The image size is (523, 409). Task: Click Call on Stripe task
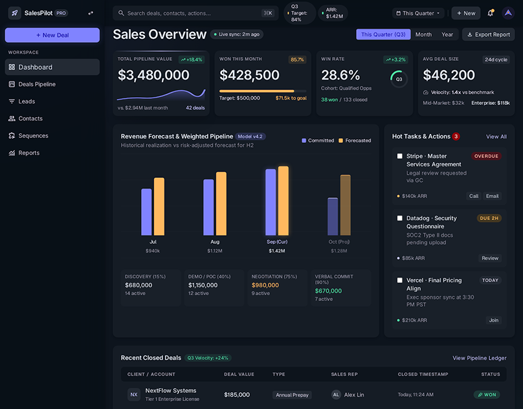(474, 196)
